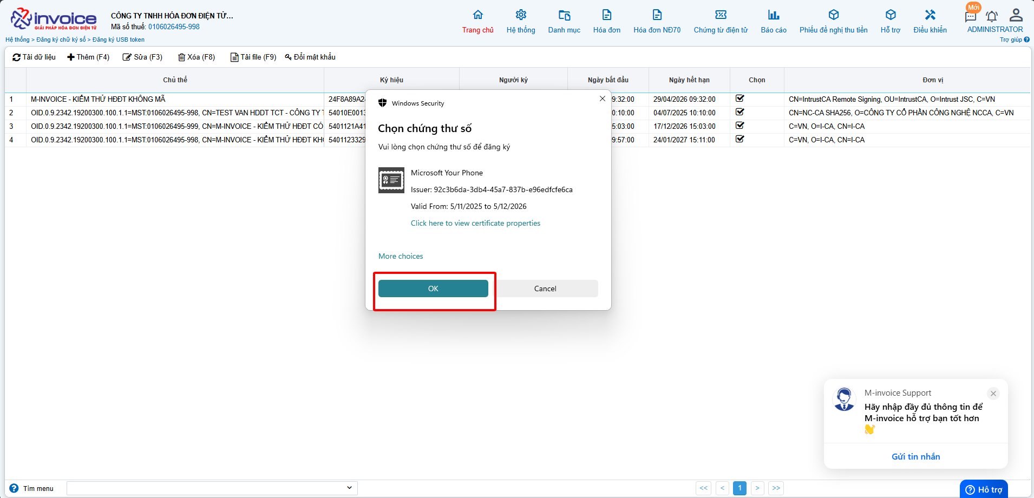The width and height of the screenshot is (1034, 498).
Task: Open the Hóa đơn NĐ70 menu
Action: pos(657,15)
